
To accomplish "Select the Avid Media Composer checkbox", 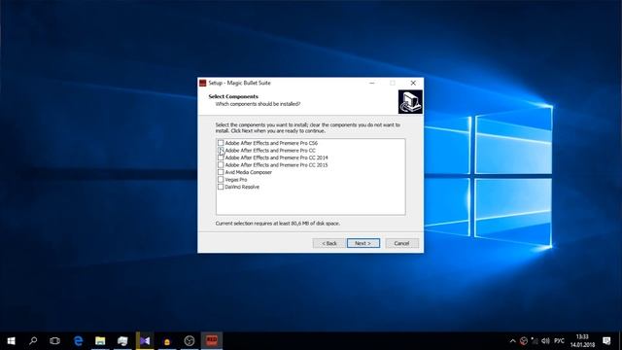I will 221,172.
